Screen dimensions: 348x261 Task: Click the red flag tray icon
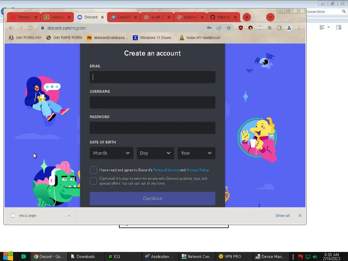301,257
